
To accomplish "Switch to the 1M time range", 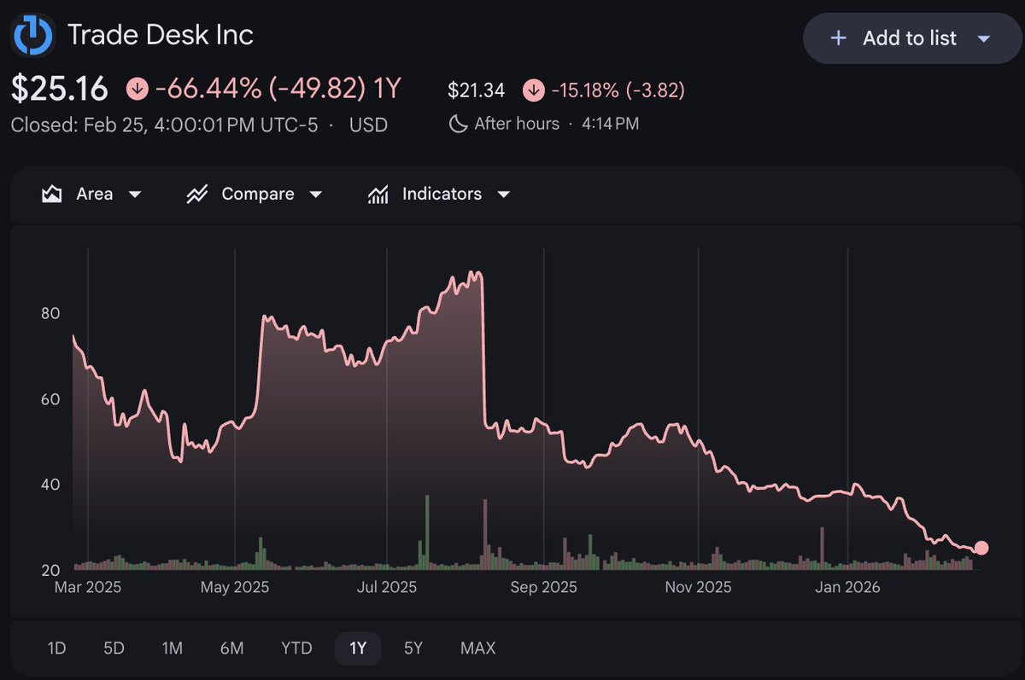I will pyautogui.click(x=173, y=648).
